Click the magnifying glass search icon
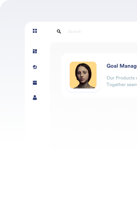 pyautogui.click(x=59, y=31)
